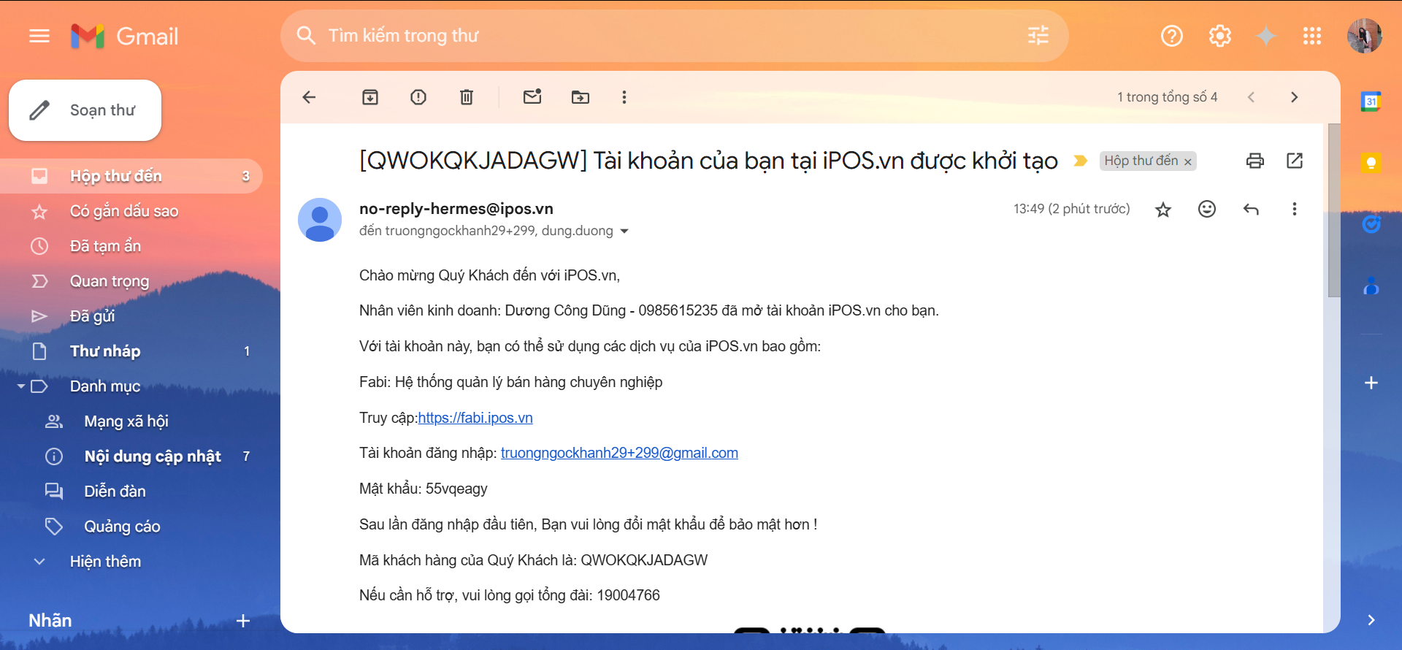Open Google Calendar side panel
This screenshot has width=1402, height=650.
click(x=1371, y=102)
